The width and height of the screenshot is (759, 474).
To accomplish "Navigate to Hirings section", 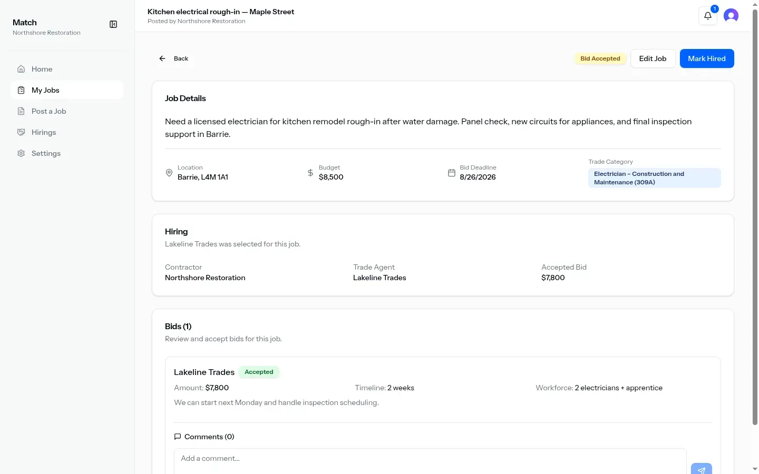I will (x=67, y=132).
